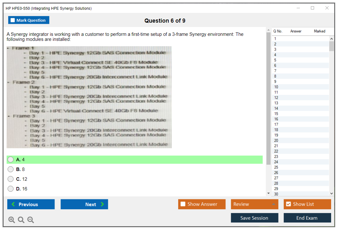Click the zoom out magnifier icon
339x231 pixels.
[x=31, y=220]
